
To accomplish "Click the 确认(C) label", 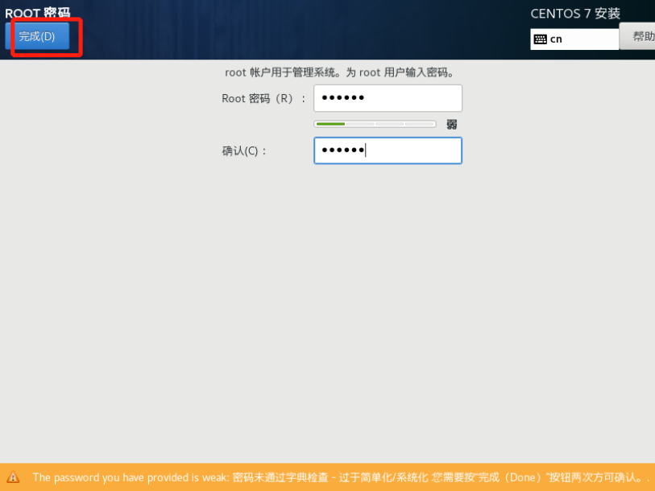I will pyautogui.click(x=243, y=151).
